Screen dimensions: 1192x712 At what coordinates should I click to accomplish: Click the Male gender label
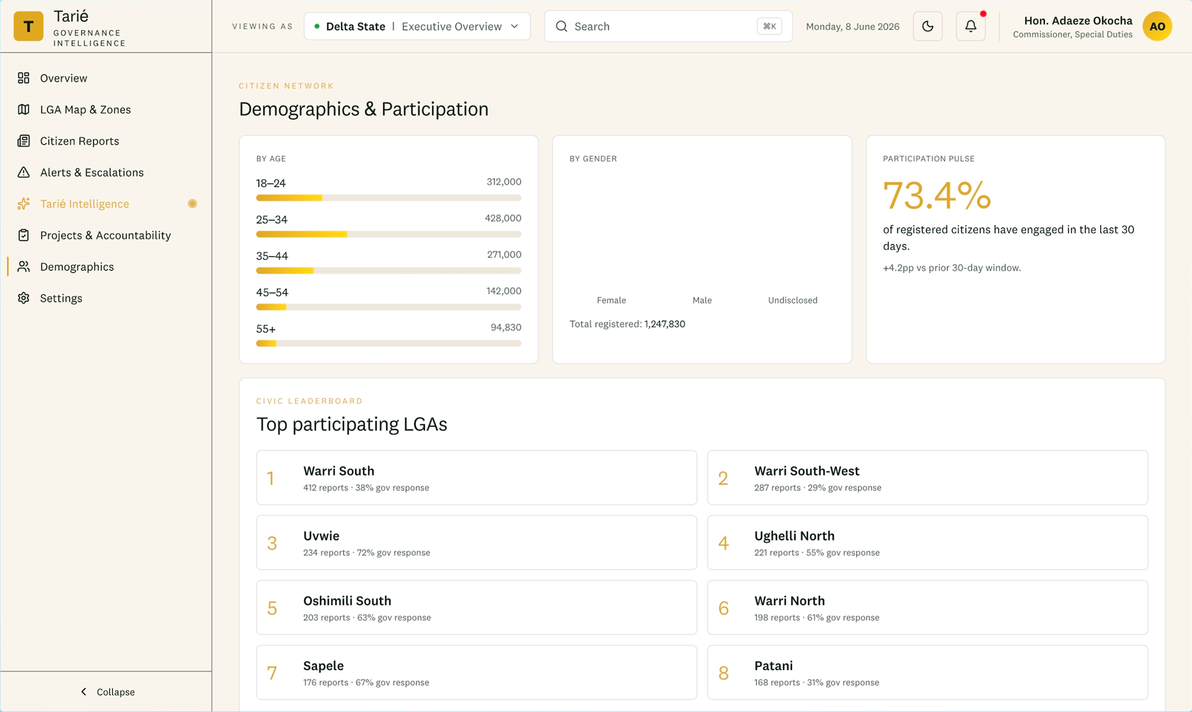click(x=702, y=300)
